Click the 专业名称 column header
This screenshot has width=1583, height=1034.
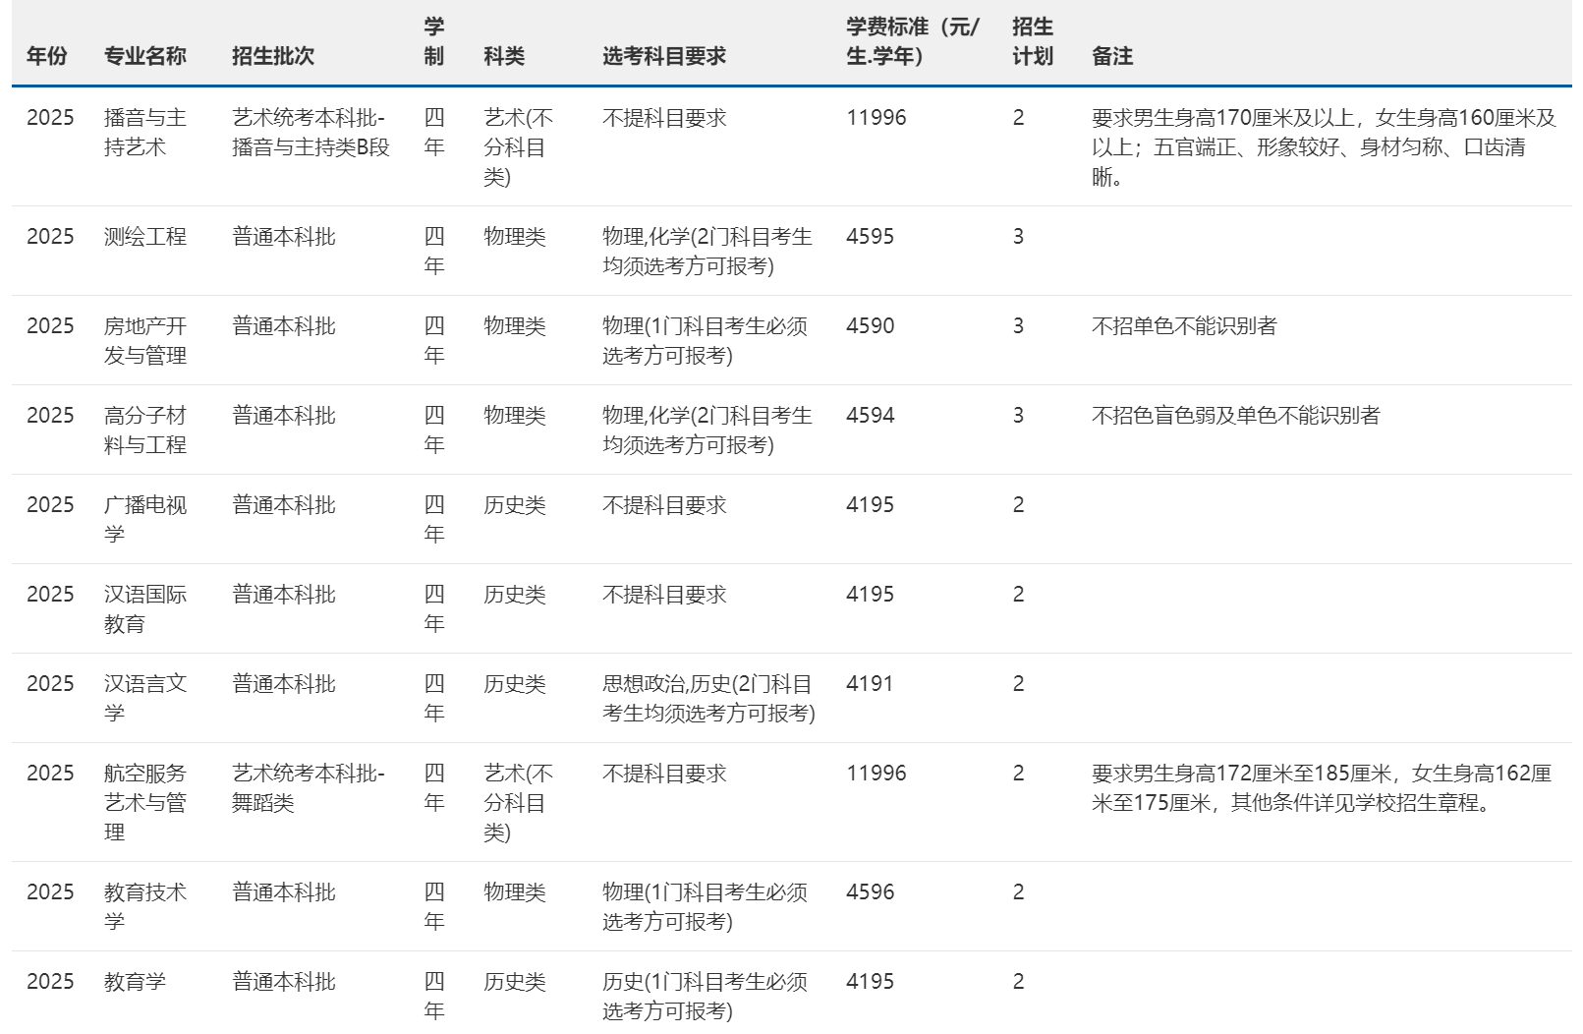(144, 56)
